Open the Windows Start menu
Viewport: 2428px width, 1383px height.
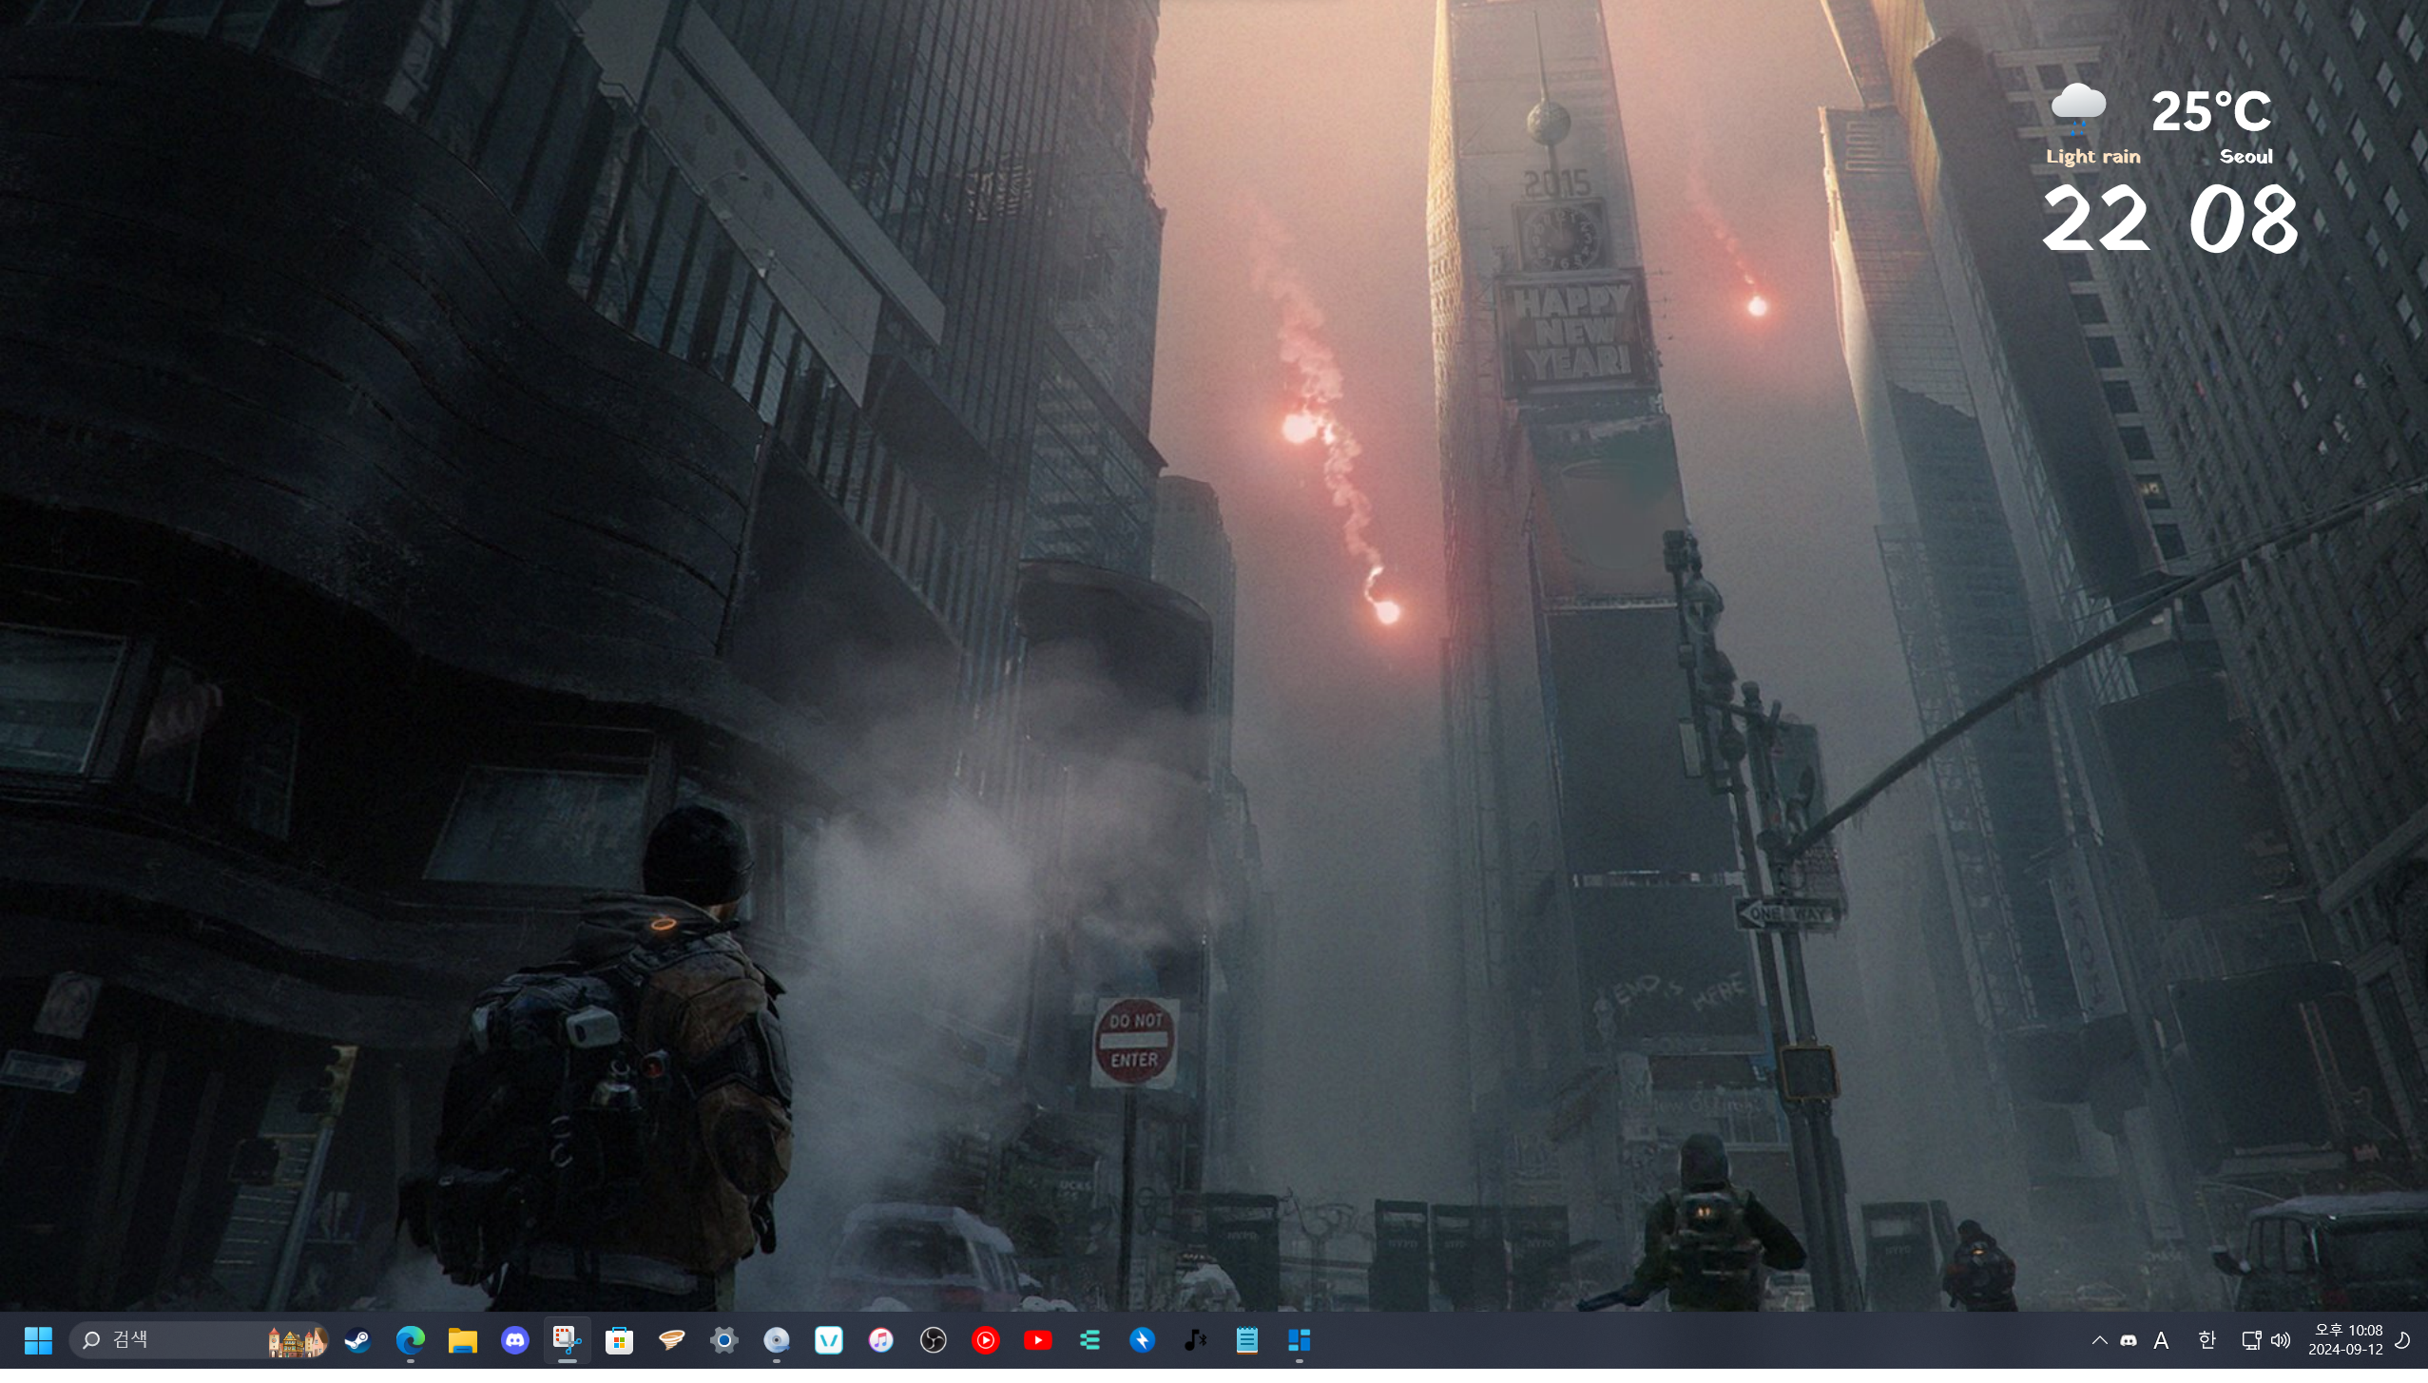point(38,1340)
